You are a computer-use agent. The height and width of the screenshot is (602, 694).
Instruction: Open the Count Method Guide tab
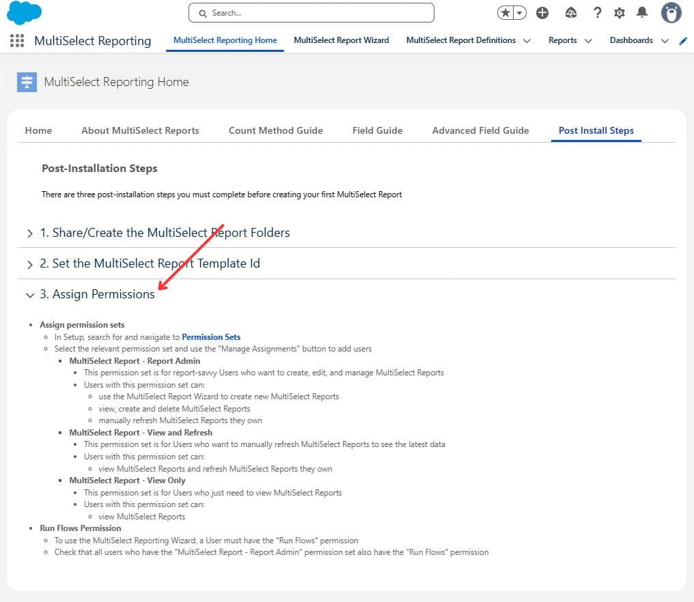click(x=276, y=130)
